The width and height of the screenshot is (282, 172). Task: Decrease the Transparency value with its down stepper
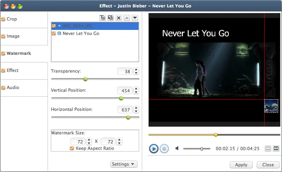(x=136, y=73)
